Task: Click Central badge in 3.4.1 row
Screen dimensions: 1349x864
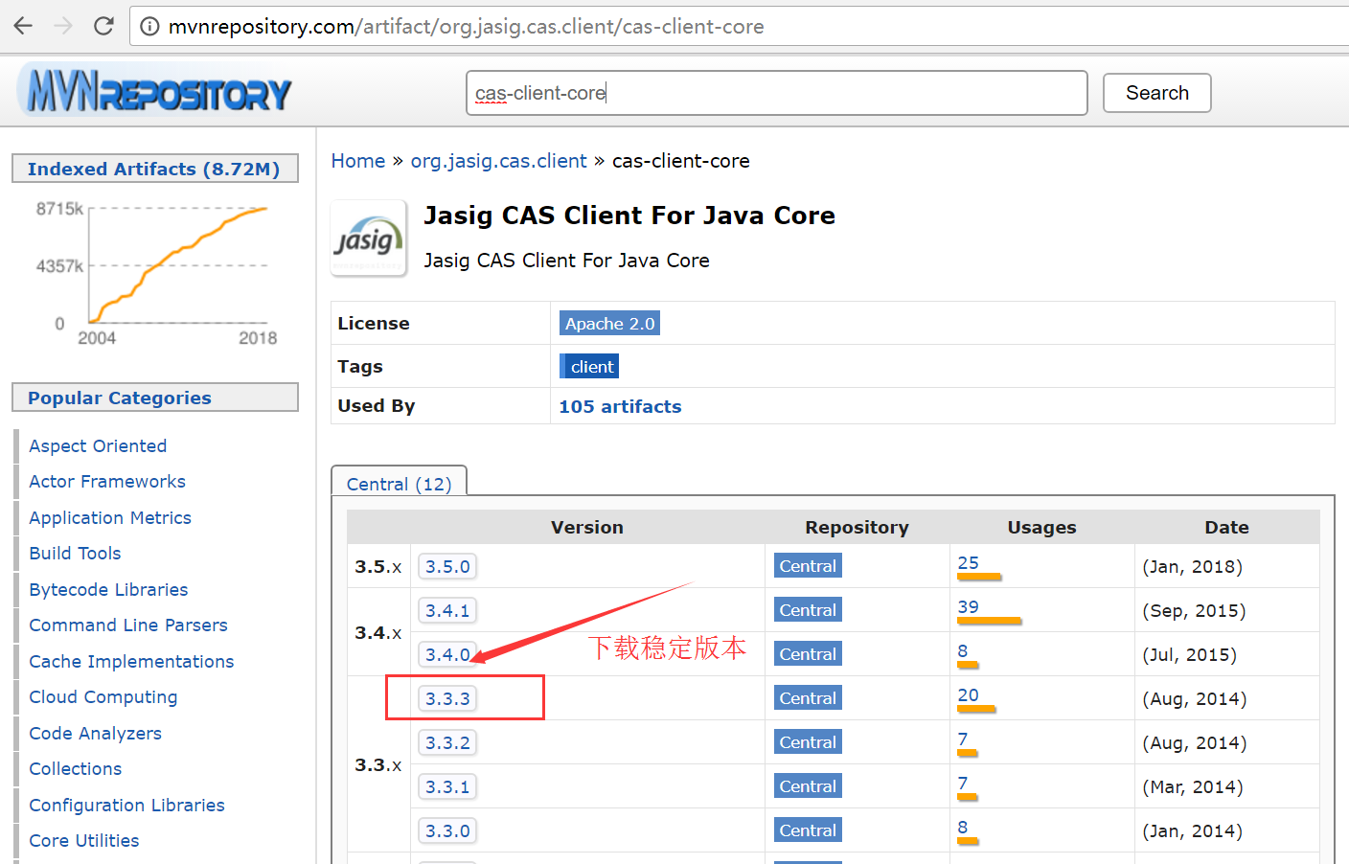Action: tap(808, 610)
